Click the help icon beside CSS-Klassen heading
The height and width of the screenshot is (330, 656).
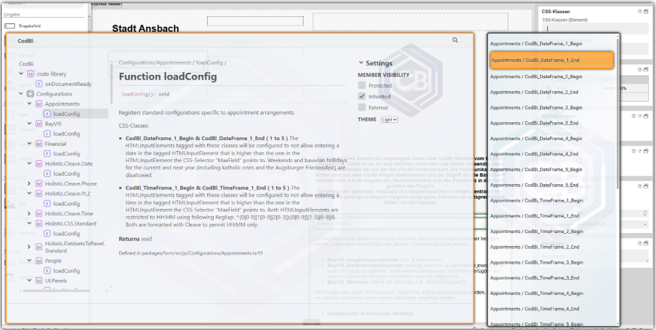pos(640,12)
